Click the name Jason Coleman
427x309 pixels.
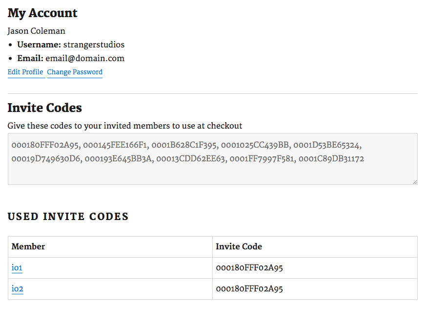(37, 31)
